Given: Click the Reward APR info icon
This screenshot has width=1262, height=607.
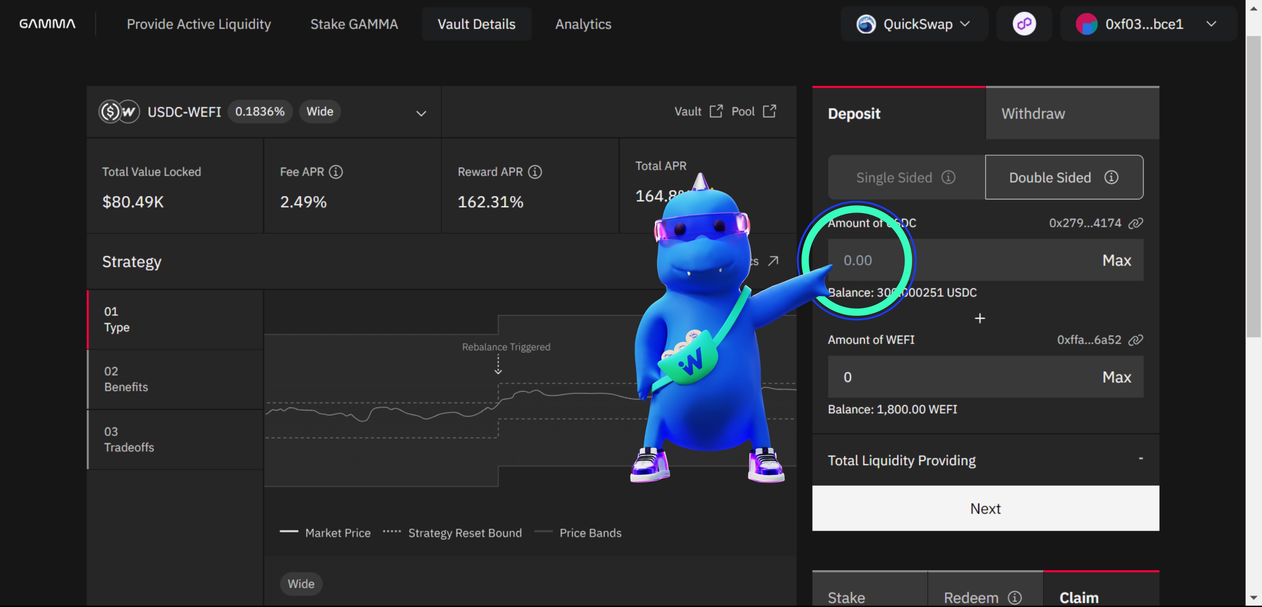Looking at the screenshot, I should tap(535, 172).
